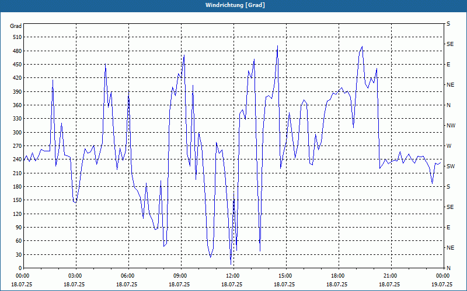Click the 18.07.25 date under 21:00
467x291 pixels.
[x=389, y=284]
